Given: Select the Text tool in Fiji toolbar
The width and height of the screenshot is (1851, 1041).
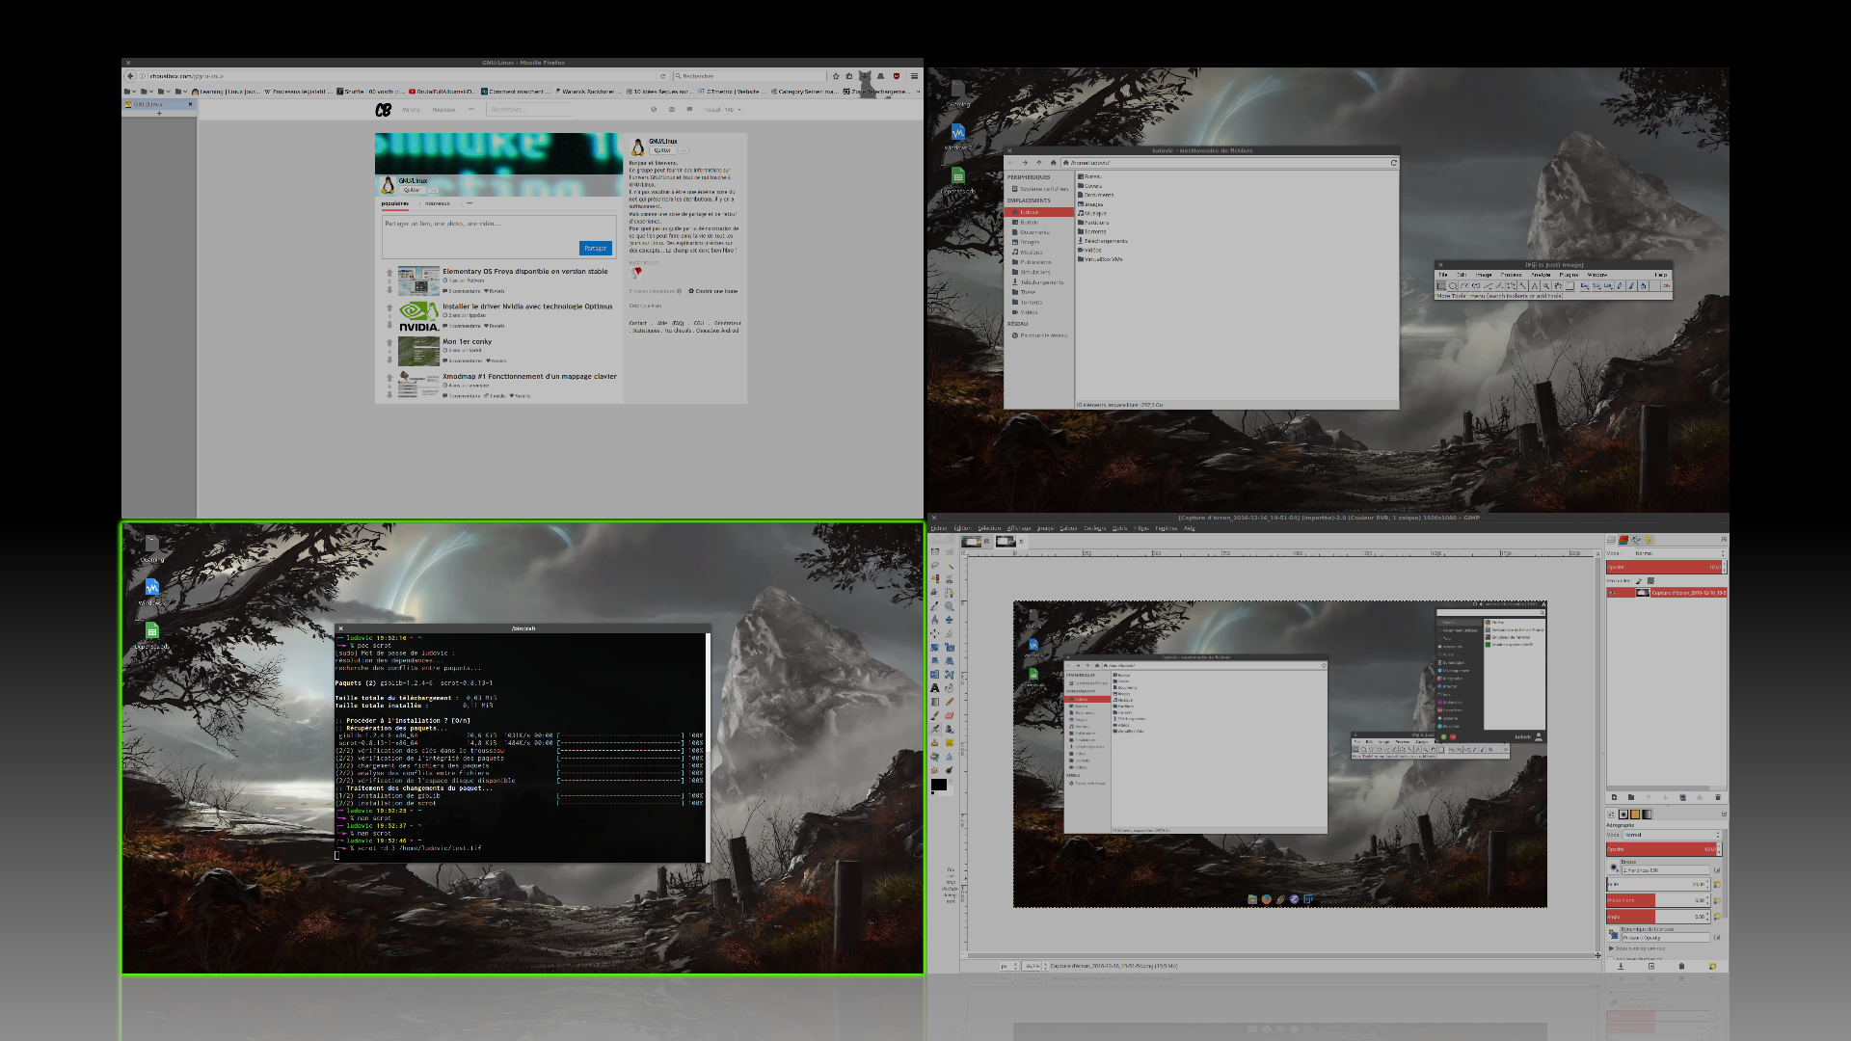Looking at the screenshot, I should coord(1535,286).
